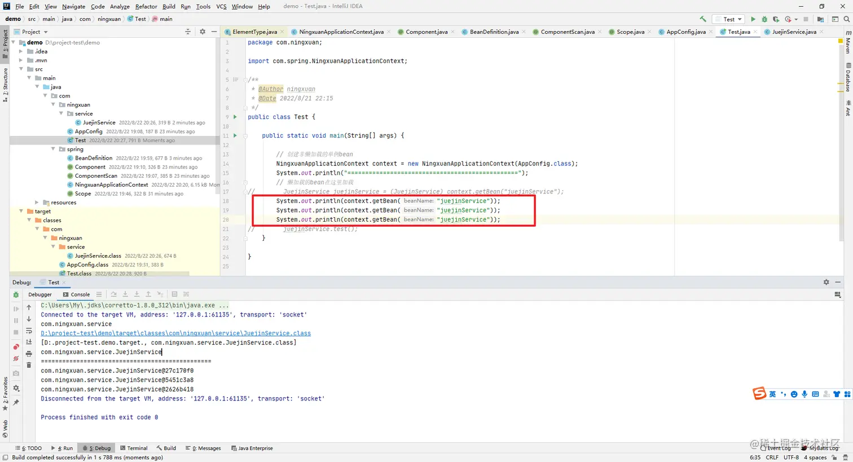Select BeanDefinition in the project tree
The image size is (853, 462).
94,158
